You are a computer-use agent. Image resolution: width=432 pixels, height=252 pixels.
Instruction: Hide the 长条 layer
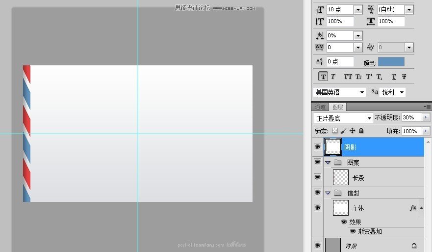pyautogui.click(x=317, y=177)
